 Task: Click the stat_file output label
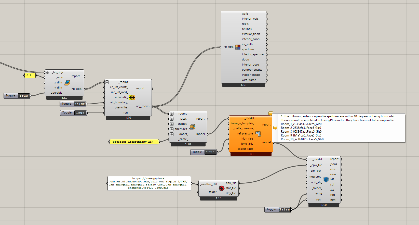[231, 188]
